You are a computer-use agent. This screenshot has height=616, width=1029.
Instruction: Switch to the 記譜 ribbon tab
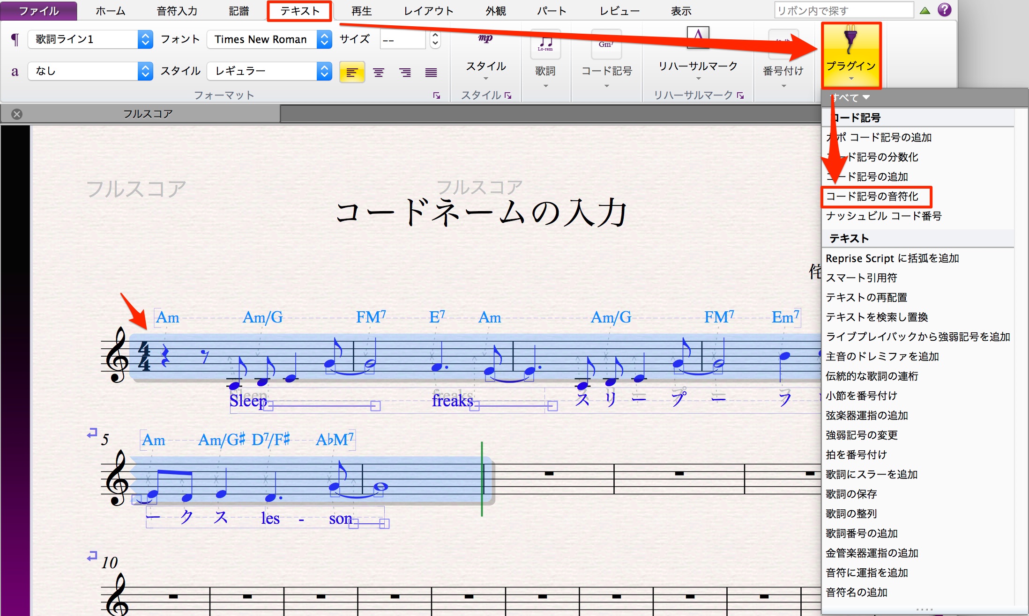tap(239, 11)
